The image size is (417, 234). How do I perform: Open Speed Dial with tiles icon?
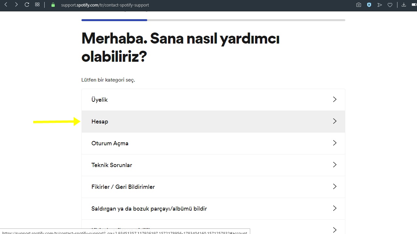(x=37, y=5)
